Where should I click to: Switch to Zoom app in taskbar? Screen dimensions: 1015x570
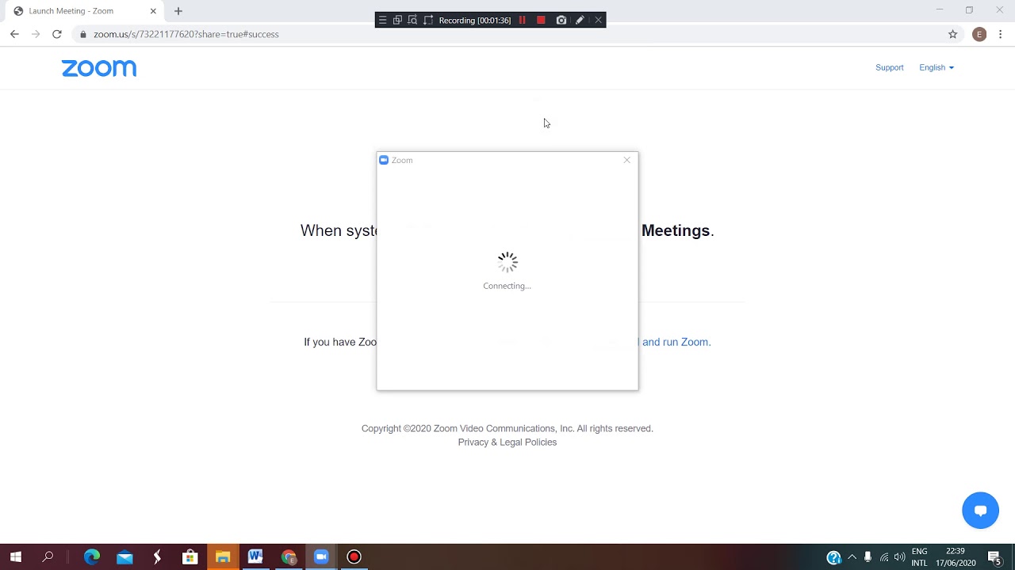click(321, 557)
